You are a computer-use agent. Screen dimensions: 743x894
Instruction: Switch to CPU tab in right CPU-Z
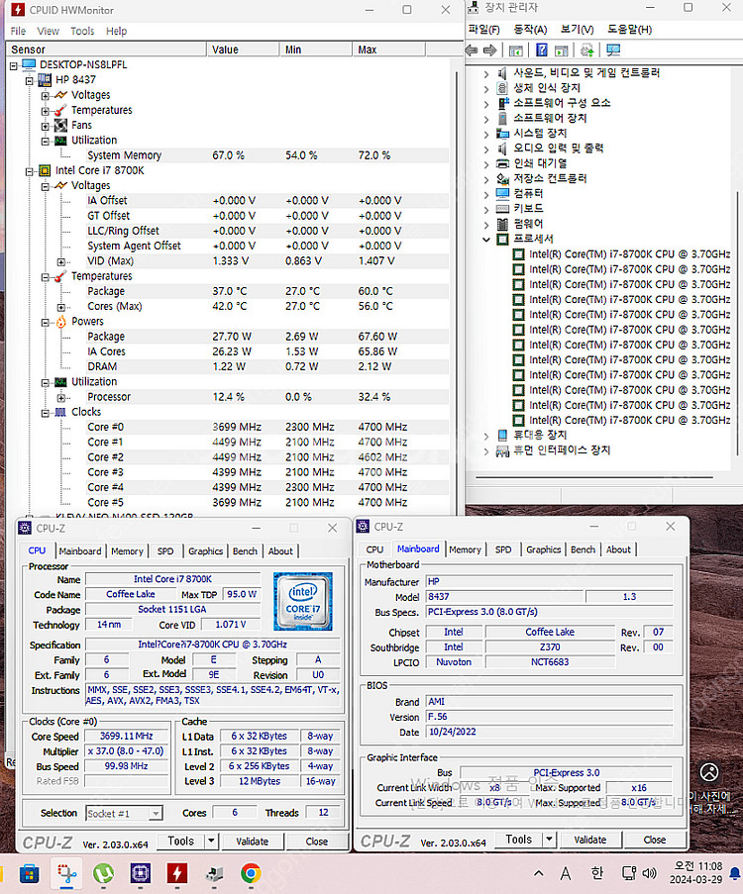374,549
